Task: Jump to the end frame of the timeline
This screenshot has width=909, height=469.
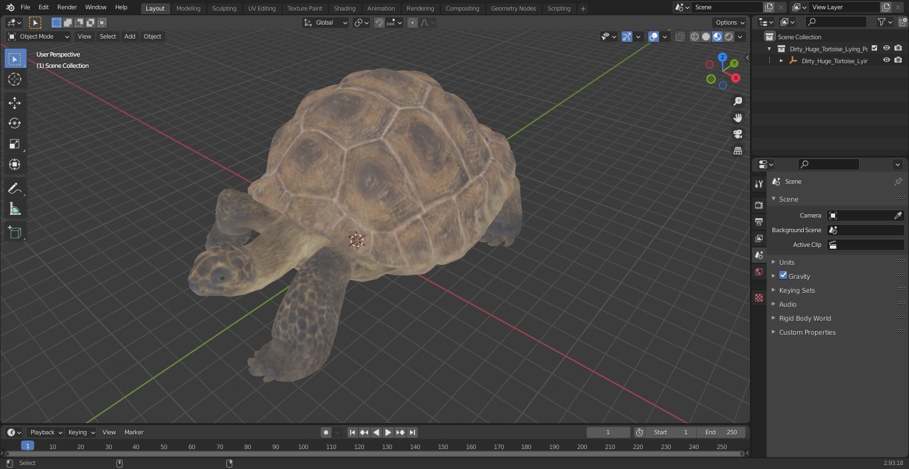Action: (413, 432)
